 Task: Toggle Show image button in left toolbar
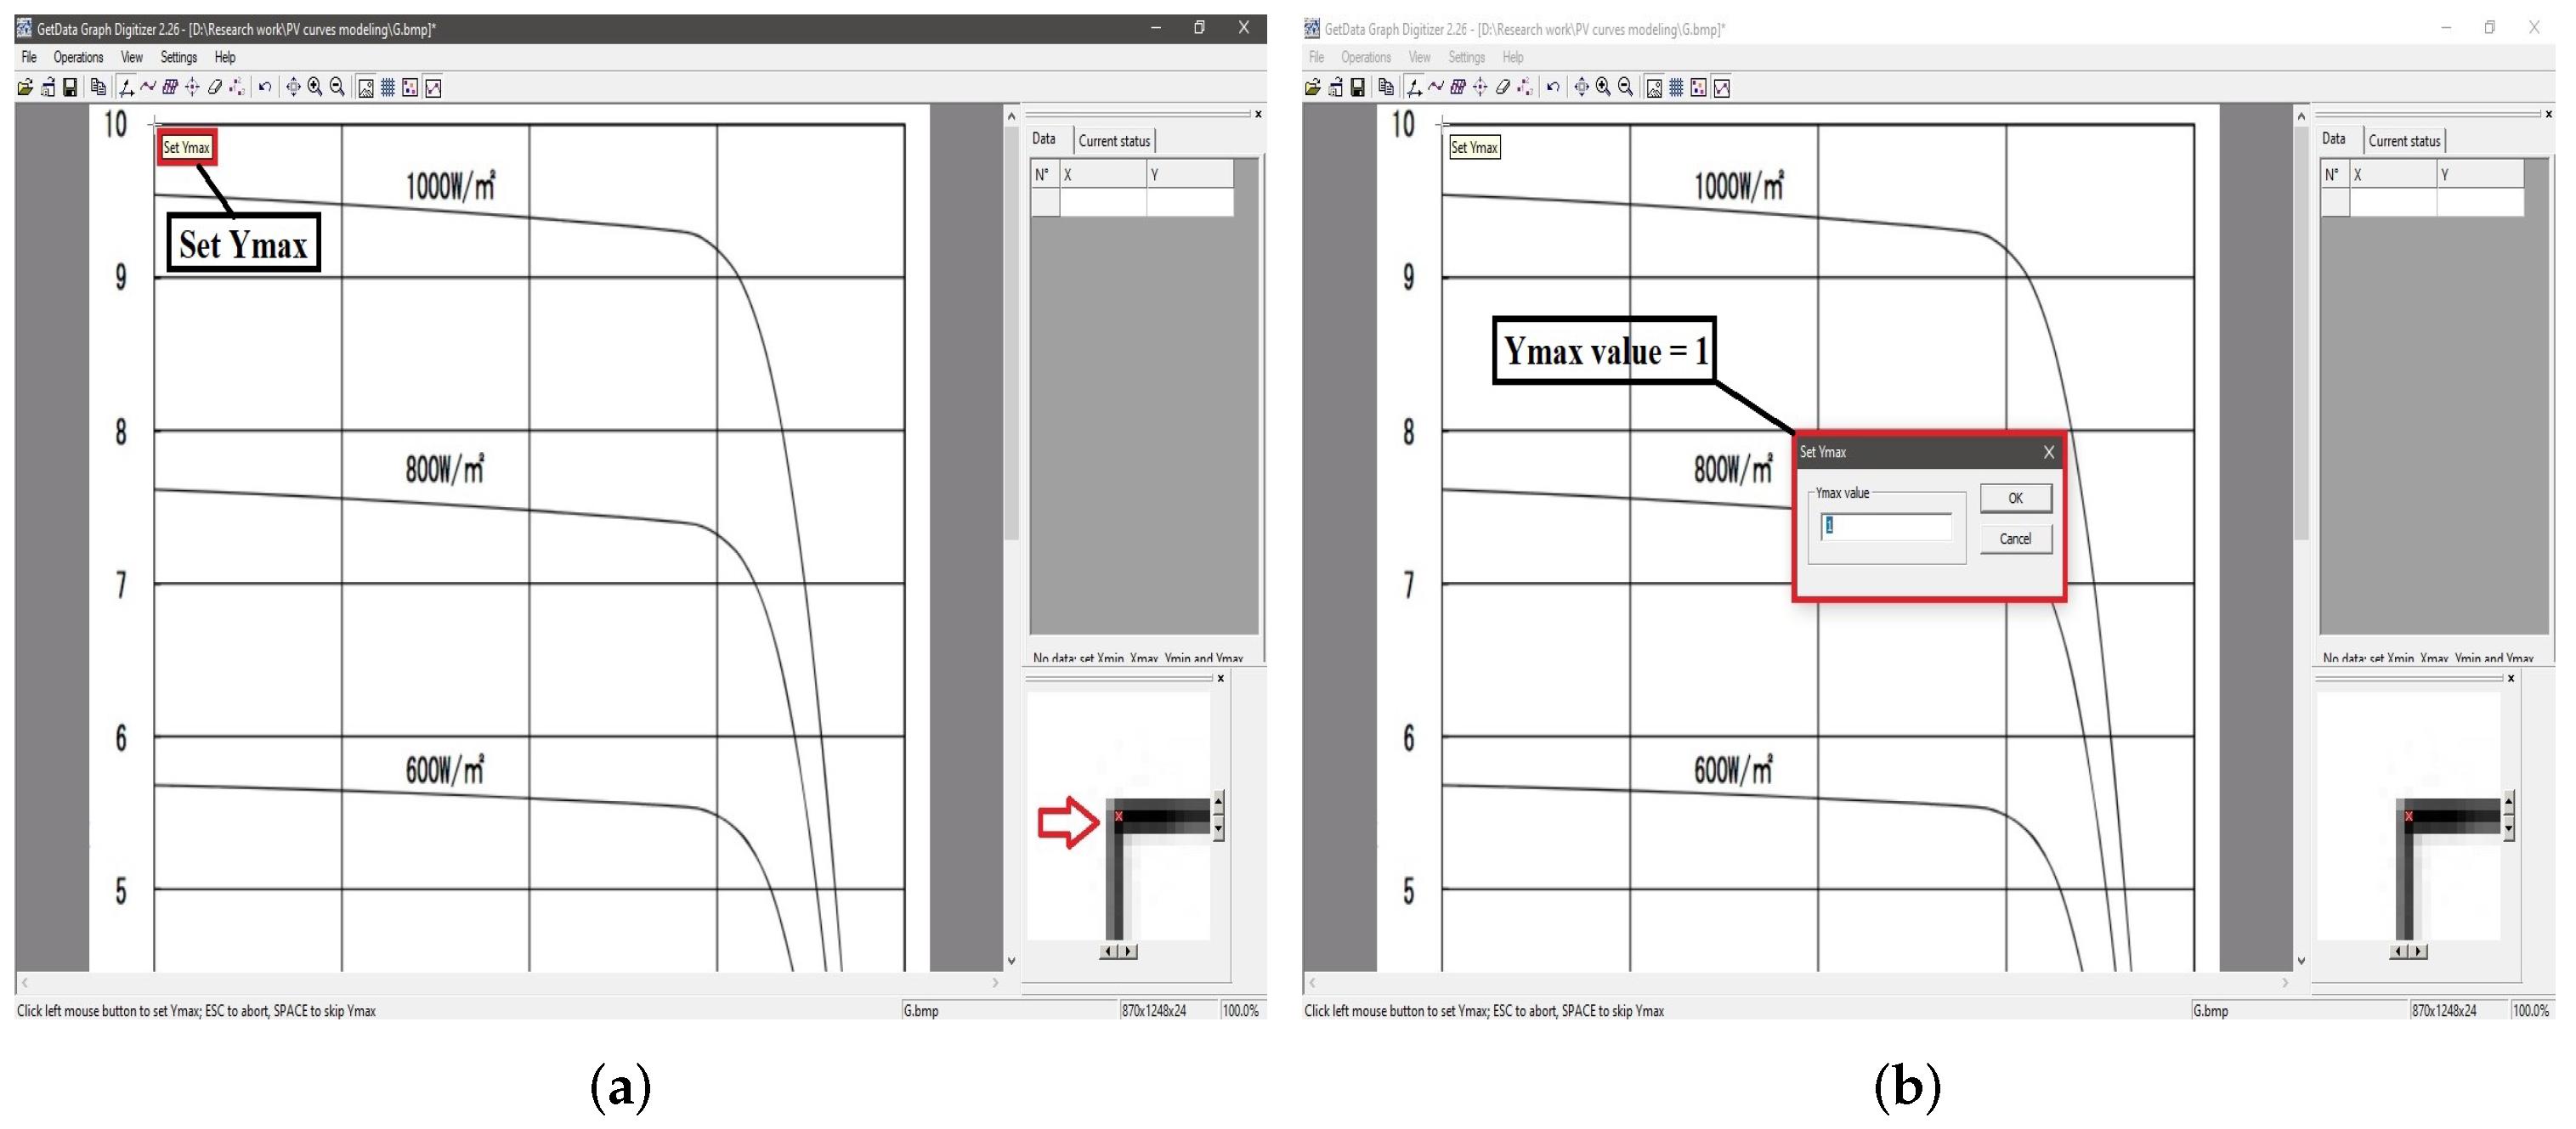366,88
